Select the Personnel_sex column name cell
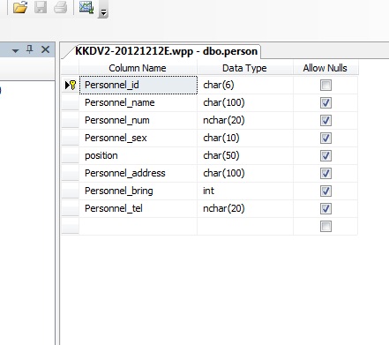 [138, 139]
